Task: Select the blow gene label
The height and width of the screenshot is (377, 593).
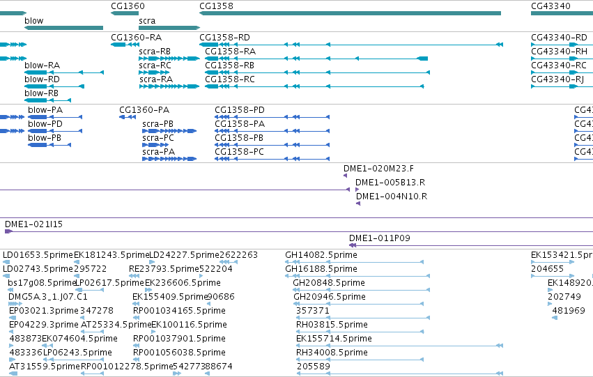Action: pos(33,21)
